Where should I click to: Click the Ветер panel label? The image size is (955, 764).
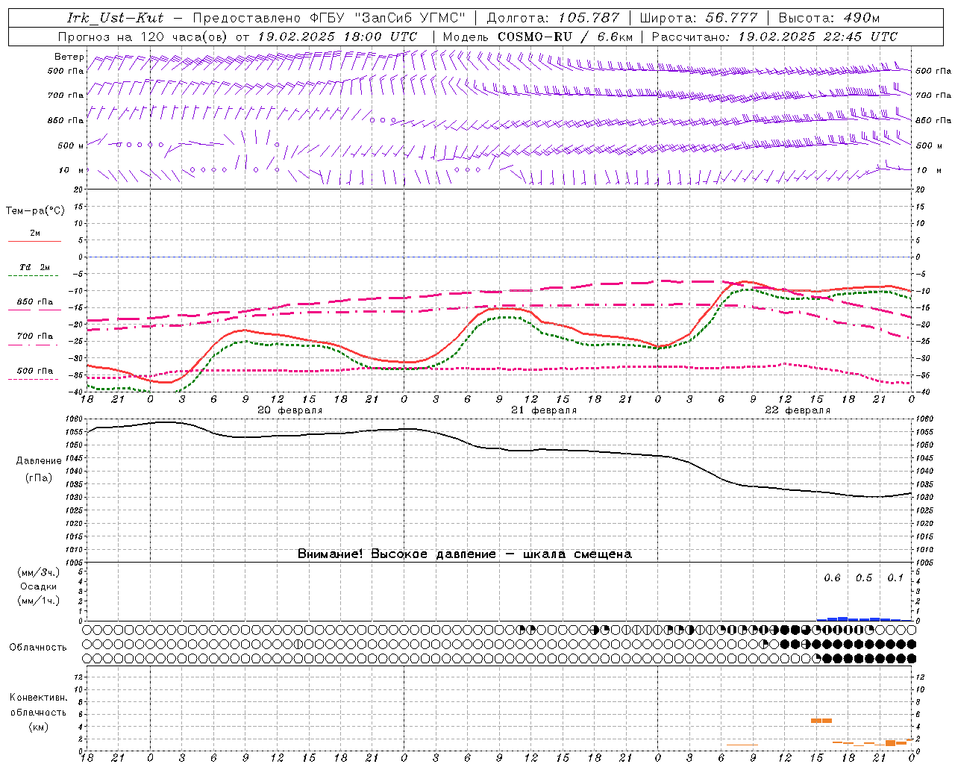(x=69, y=57)
